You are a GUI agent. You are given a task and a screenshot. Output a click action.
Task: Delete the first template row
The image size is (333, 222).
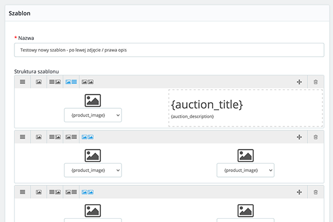pos(316,82)
